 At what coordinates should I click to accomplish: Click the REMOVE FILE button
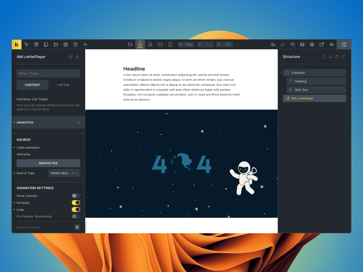(x=48, y=163)
